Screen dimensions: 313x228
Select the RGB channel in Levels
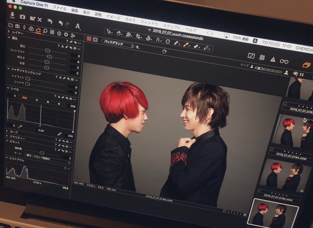24,98
